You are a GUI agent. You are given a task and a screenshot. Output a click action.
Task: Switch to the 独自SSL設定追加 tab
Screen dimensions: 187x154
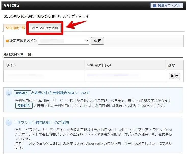(x=45, y=28)
